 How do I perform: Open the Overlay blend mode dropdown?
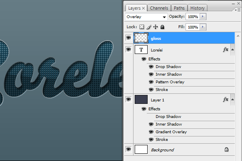[146, 17]
